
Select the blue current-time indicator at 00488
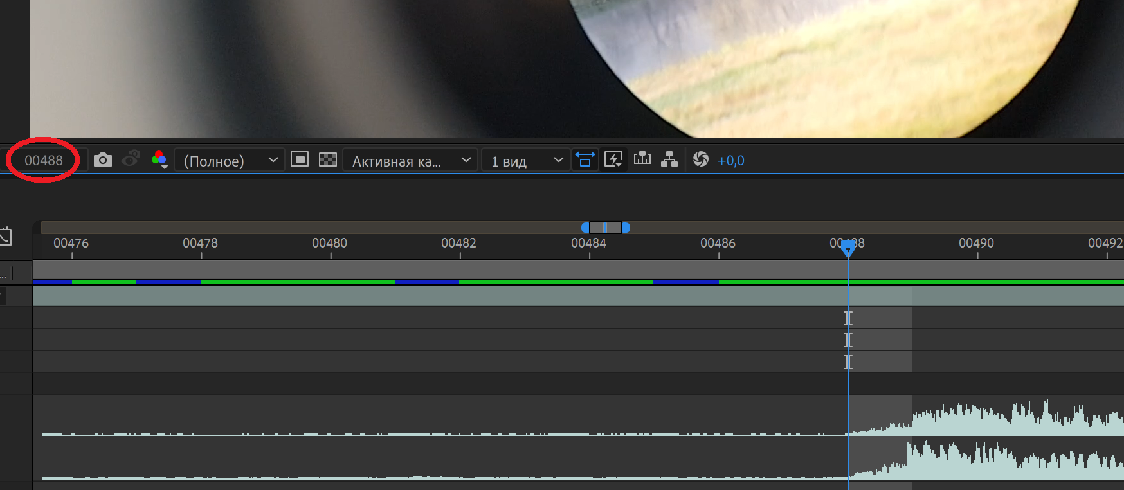pyautogui.click(x=848, y=248)
